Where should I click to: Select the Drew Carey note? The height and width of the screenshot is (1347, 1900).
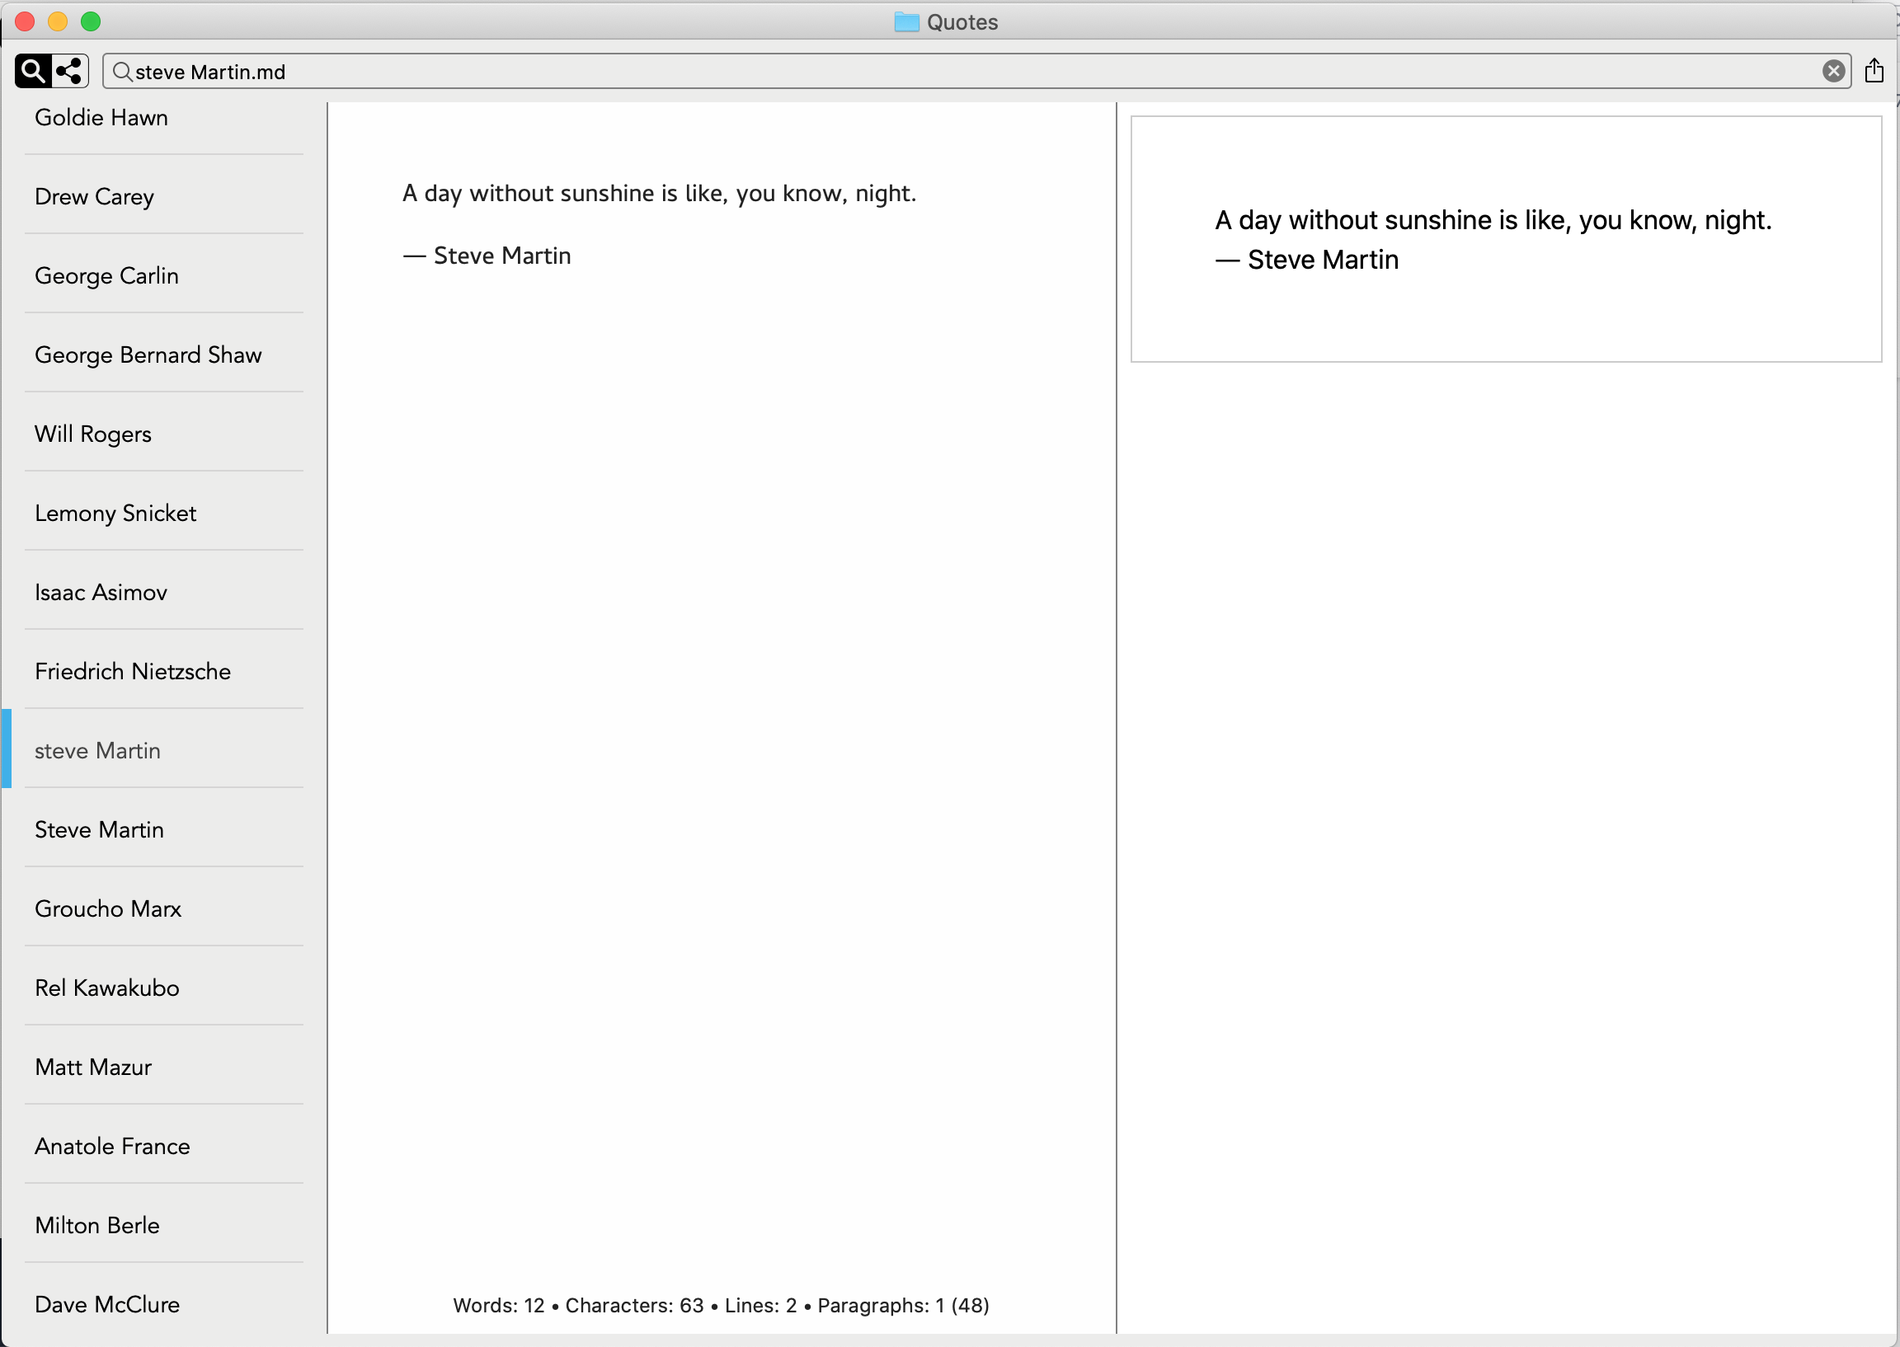pos(95,196)
